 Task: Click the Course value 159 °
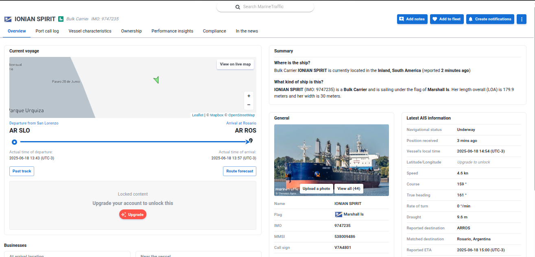point(462,184)
